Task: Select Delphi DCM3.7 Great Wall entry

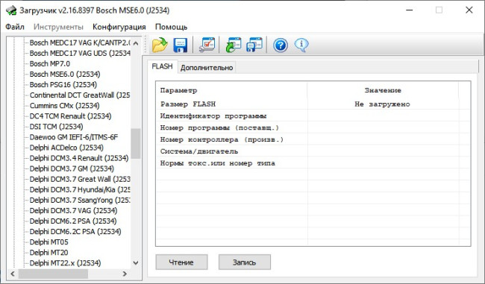Action: [80, 179]
